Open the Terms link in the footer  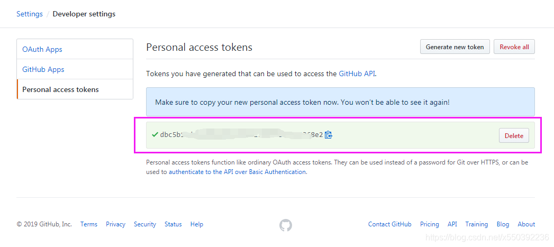(x=89, y=224)
